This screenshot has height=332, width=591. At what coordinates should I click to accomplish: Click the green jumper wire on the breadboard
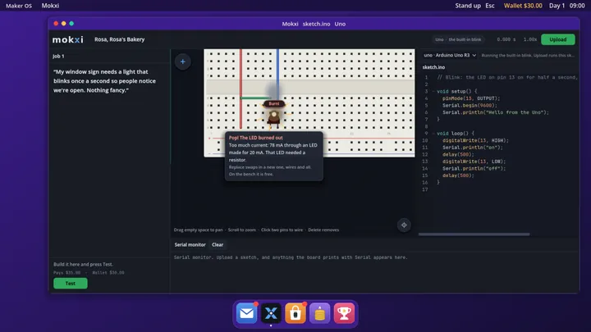pyautogui.click(x=255, y=98)
